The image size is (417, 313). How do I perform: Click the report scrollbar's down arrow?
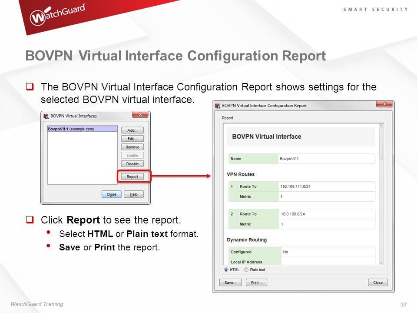381,263
